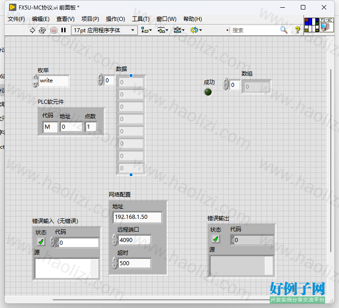This screenshot has height=308, width=339.
Task: Click the 枚举 write enum stepper arrows
Action: (35, 81)
